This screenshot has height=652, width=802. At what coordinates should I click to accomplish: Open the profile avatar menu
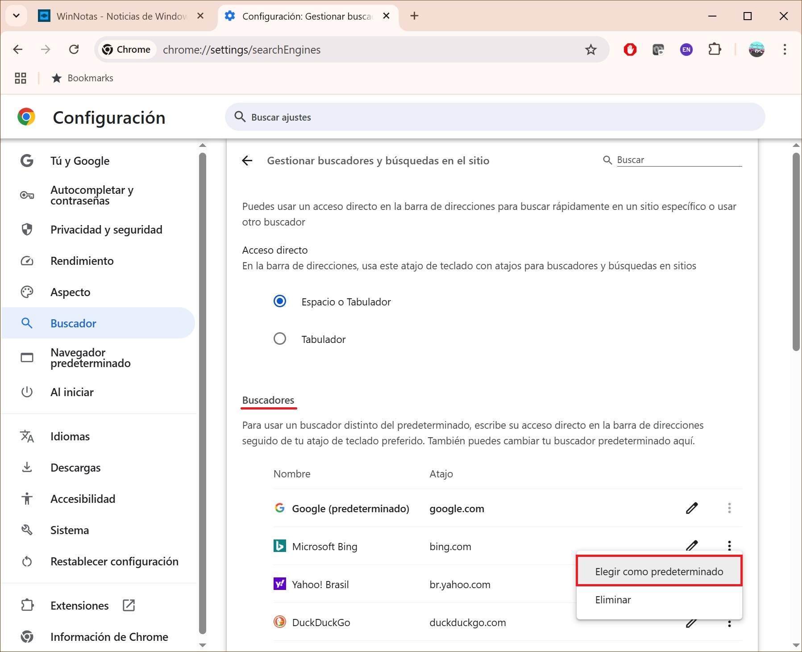756,50
